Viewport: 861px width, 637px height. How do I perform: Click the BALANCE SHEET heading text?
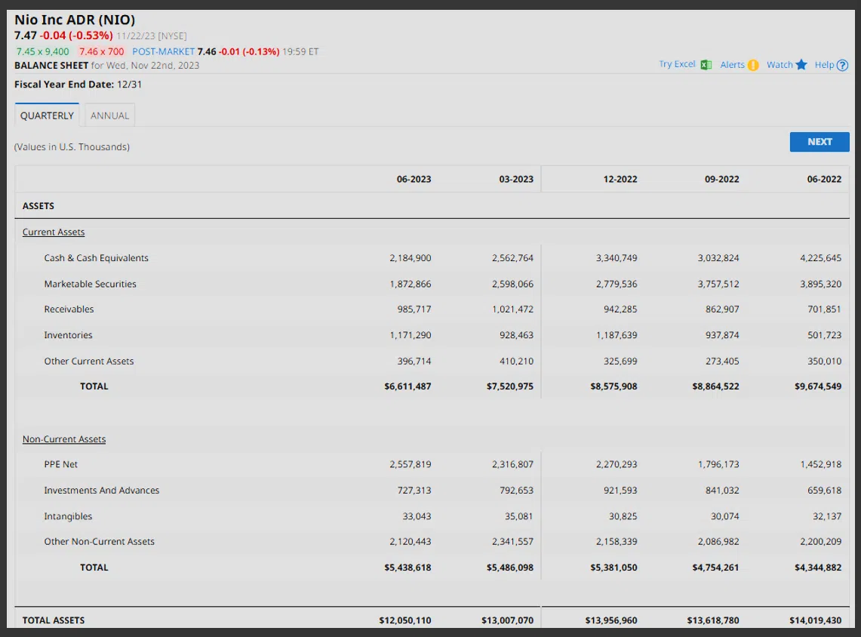(51, 66)
